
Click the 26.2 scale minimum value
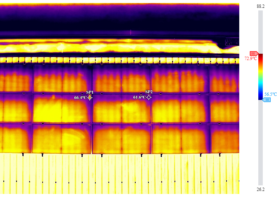pyautogui.click(x=261, y=189)
